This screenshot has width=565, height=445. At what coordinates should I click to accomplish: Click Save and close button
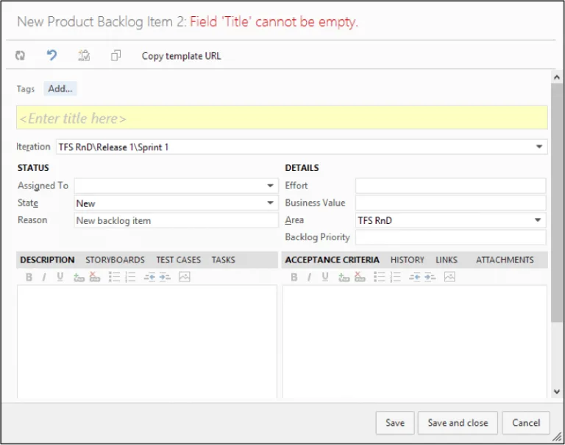458,423
